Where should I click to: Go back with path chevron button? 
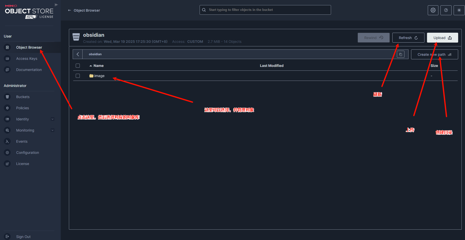(x=78, y=54)
